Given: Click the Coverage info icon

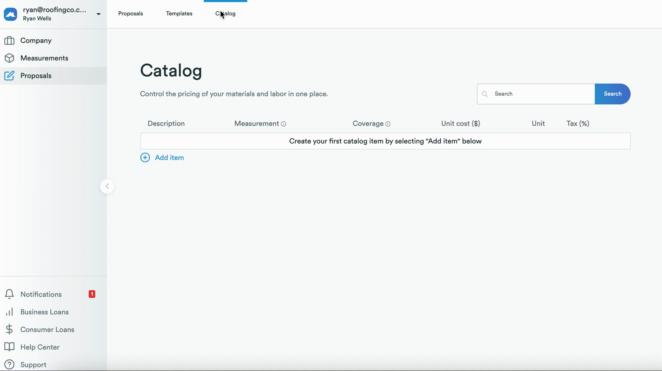Looking at the screenshot, I should click(x=388, y=124).
